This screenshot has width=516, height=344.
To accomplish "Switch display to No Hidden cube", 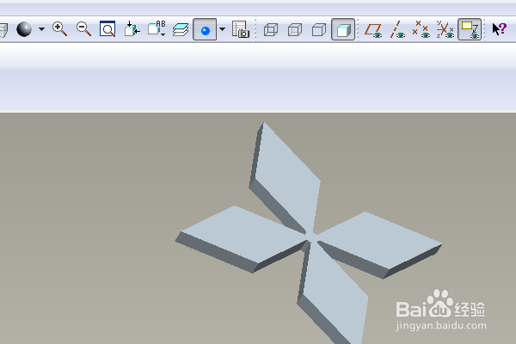I will [319, 29].
